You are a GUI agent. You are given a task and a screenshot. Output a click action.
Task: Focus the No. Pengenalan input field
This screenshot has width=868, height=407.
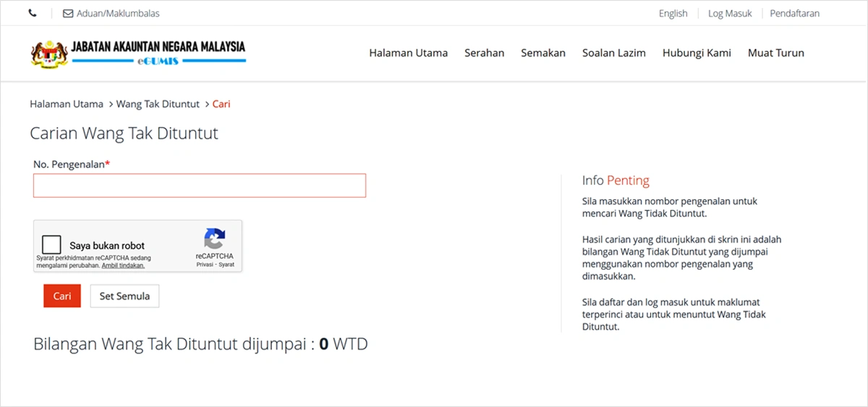200,185
